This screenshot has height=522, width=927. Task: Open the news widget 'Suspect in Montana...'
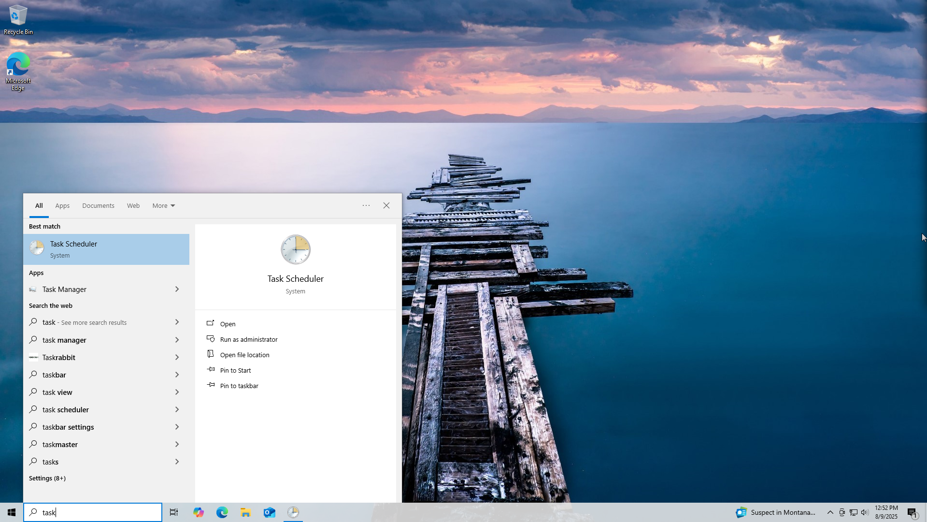coord(775,512)
